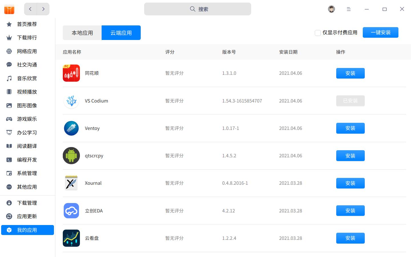
Task: Open 图形图像 category
Action: [27, 106]
